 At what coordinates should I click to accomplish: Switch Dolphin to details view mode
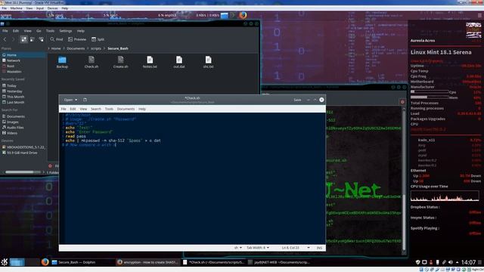pos(41,39)
